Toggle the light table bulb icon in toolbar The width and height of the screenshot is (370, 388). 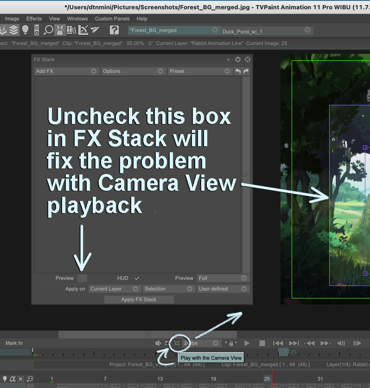click(25, 30)
